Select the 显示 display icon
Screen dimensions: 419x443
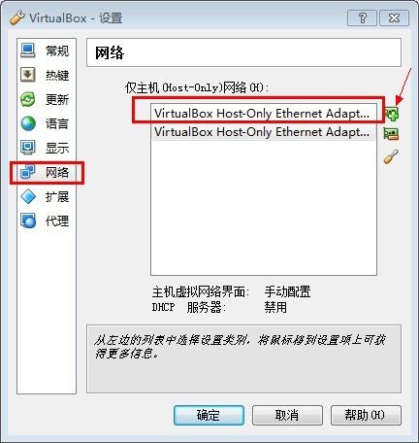point(28,148)
